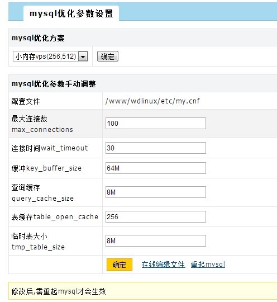Viewport: 277px width, 302px height.
Task: Open the 在线编辑文件 link
Action: click(163, 265)
